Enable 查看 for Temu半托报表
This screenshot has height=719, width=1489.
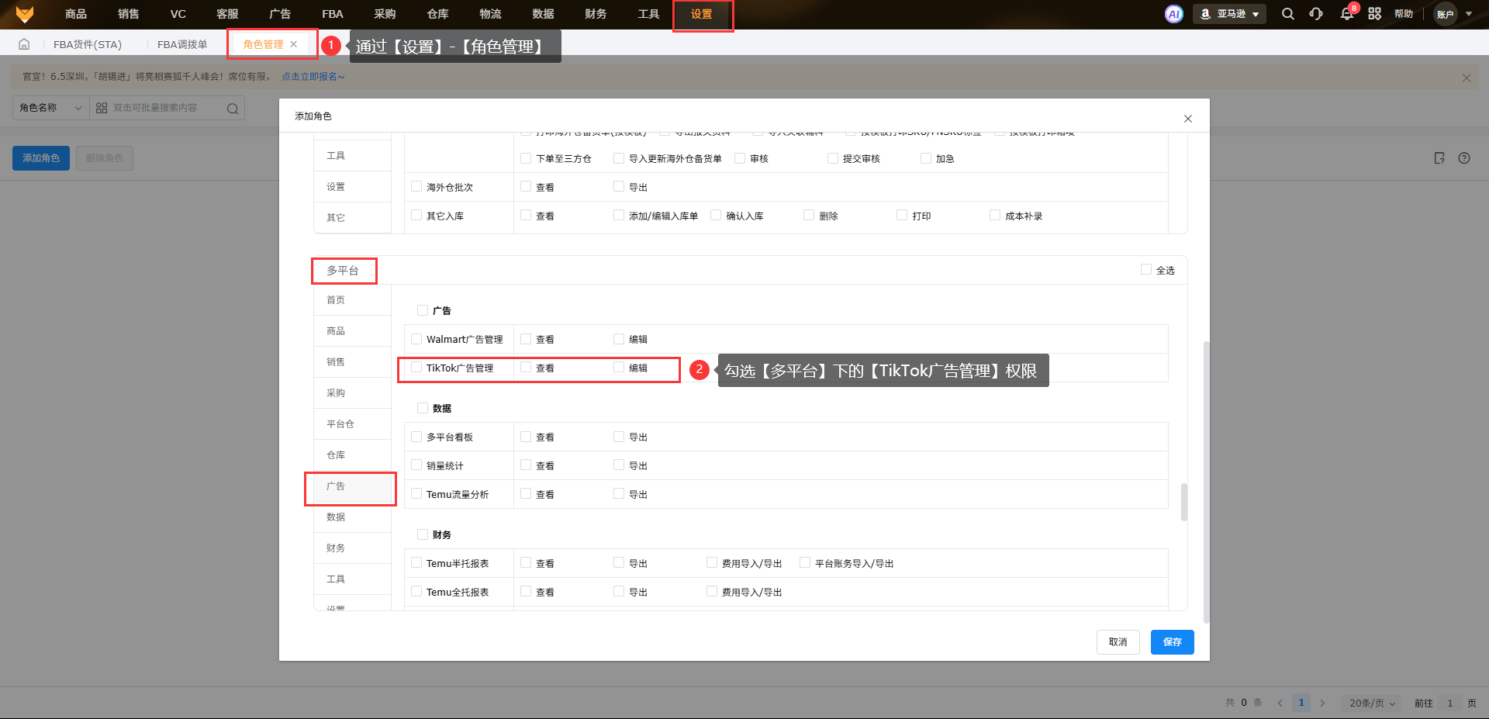pyautogui.click(x=526, y=563)
